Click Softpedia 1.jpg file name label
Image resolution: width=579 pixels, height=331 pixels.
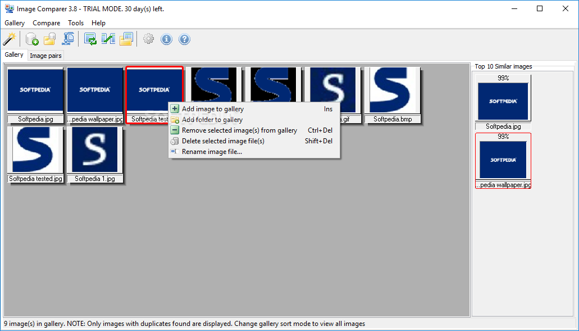pos(95,179)
